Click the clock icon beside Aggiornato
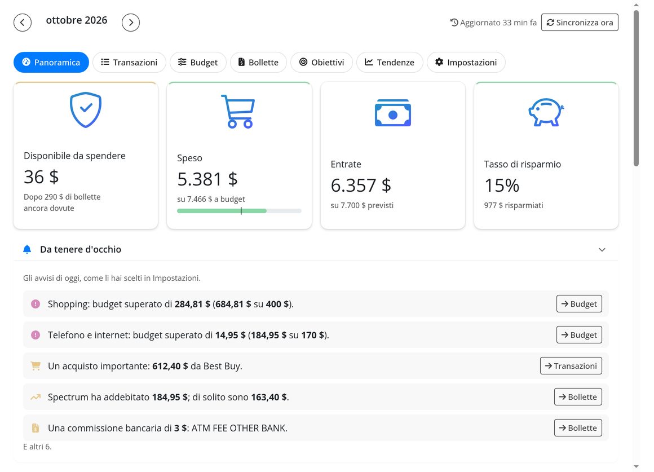This screenshot has height=472, width=654. (x=454, y=23)
